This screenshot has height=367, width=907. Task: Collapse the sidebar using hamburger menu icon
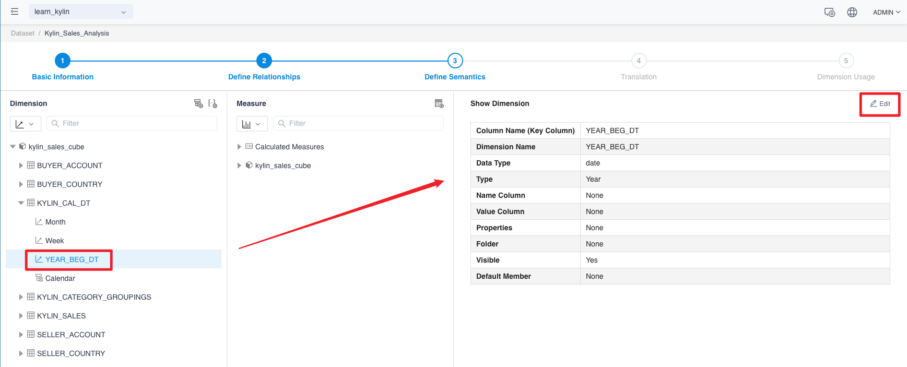point(15,11)
